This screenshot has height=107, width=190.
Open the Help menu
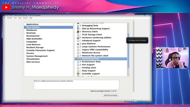click(x=31, y=18)
